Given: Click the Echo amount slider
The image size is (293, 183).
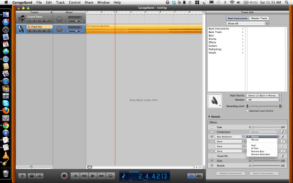Looking at the screenshot, I should (x=266, y=161).
